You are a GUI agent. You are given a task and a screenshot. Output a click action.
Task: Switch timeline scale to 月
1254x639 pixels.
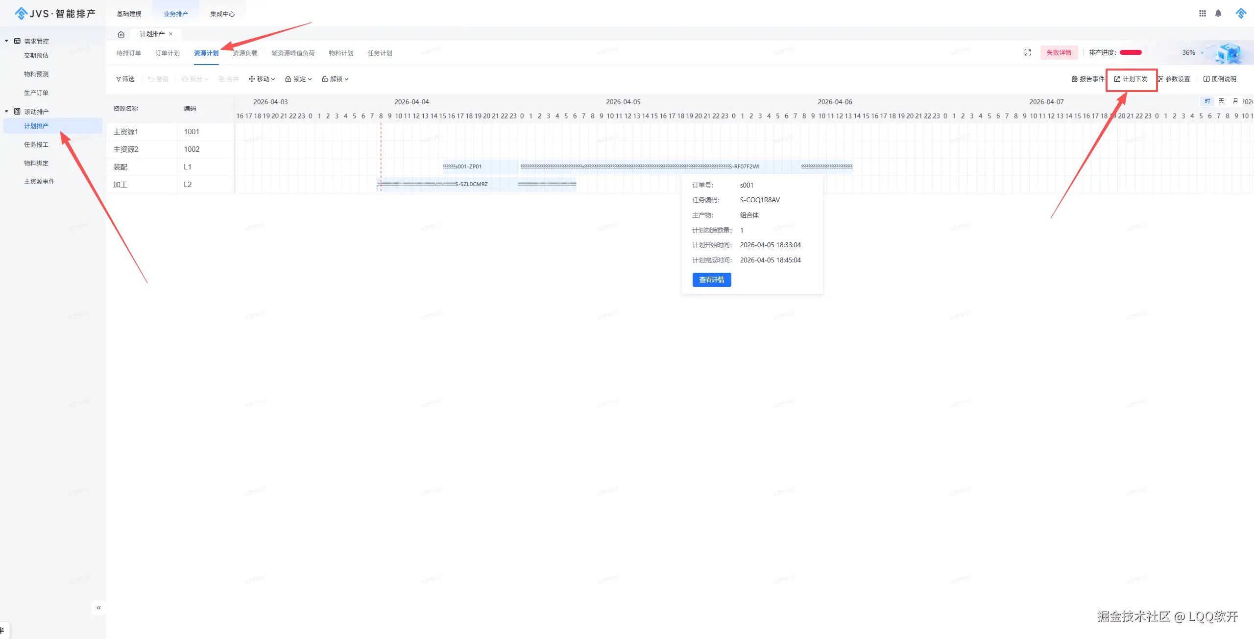1235,101
